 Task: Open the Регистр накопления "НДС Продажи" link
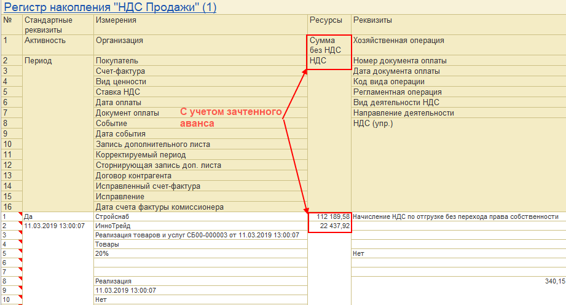pos(110,7)
